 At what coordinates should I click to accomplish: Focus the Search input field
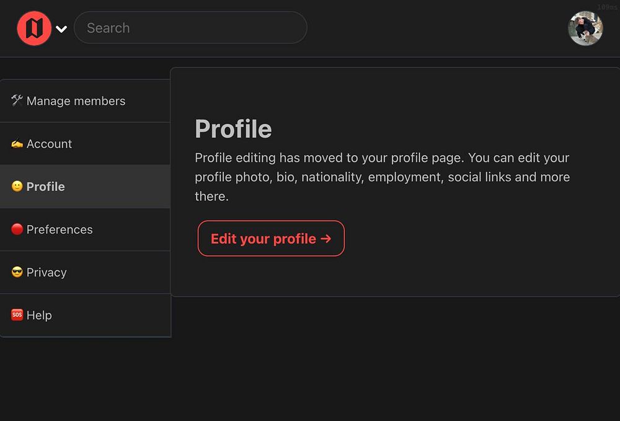point(190,28)
